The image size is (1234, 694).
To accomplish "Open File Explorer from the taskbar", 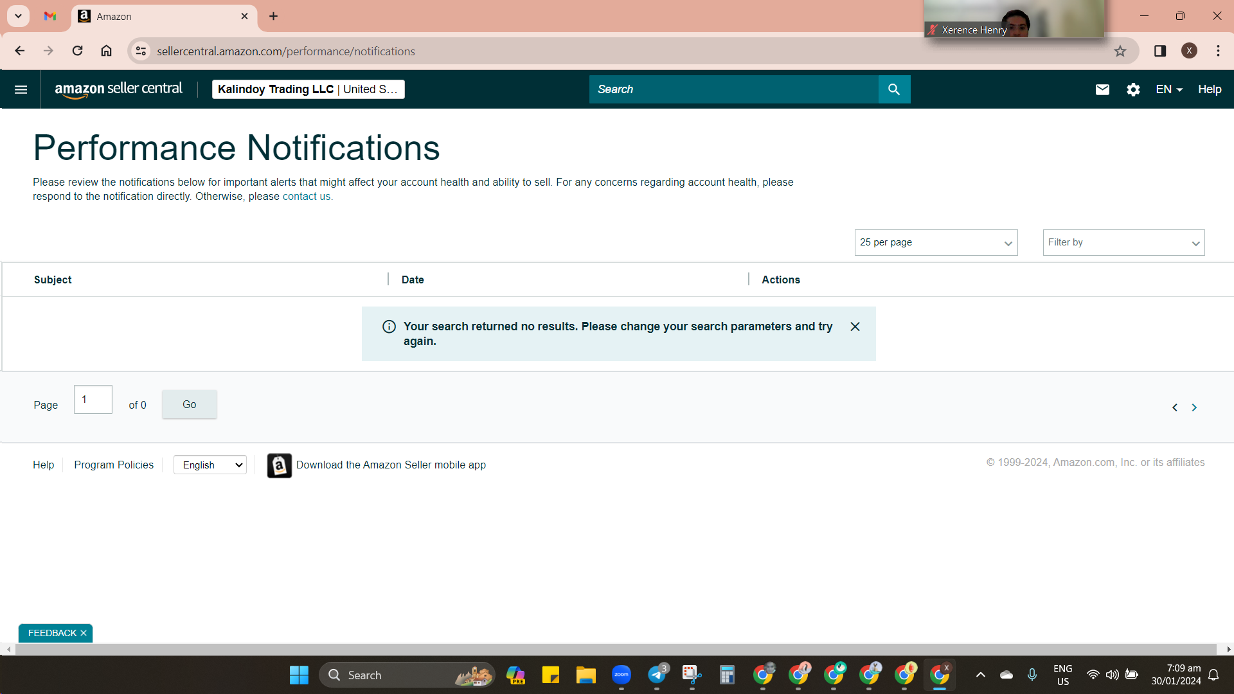I will pyautogui.click(x=586, y=675).
